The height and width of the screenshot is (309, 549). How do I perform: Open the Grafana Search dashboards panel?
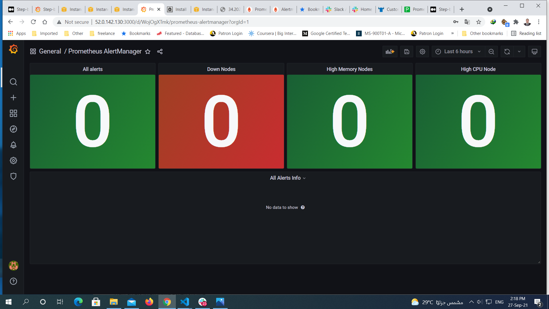(13, 82)
